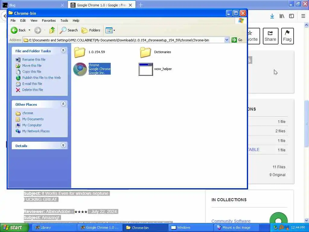Click the page scrollbar up arrow

click(x=307, y=25)
